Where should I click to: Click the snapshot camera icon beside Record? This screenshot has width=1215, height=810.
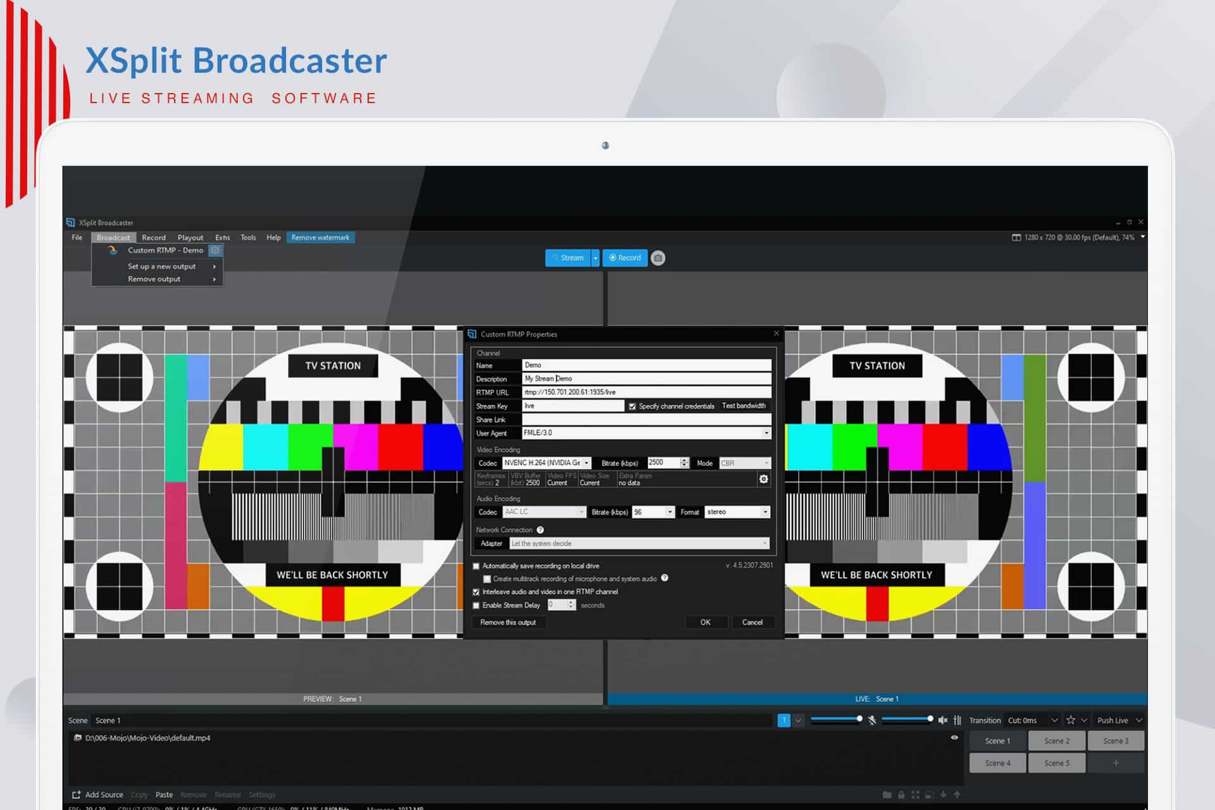click(658, 258)
